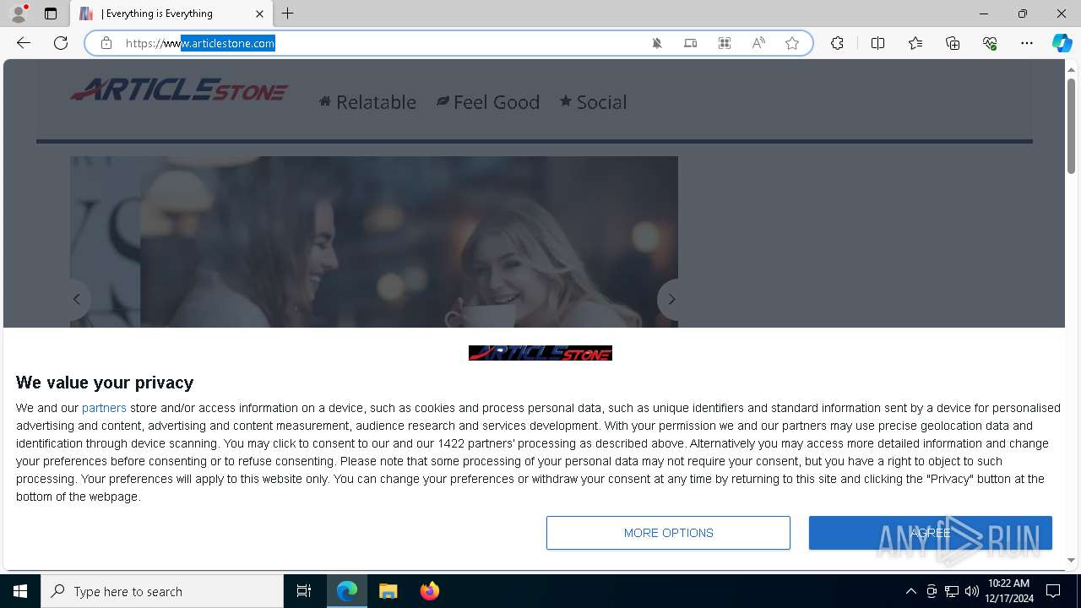Click the taskbar clock showing 10:22 AM
The image size is (1081, 608).
coord(1009,591)
